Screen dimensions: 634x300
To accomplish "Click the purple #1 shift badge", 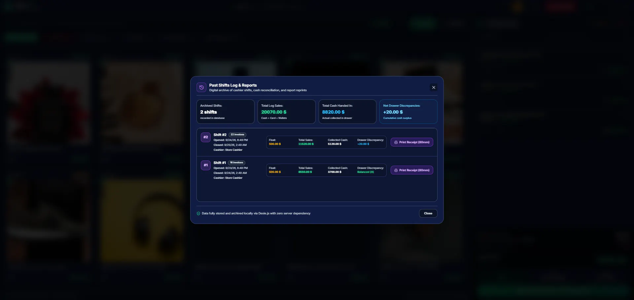I will pos(206,165).
